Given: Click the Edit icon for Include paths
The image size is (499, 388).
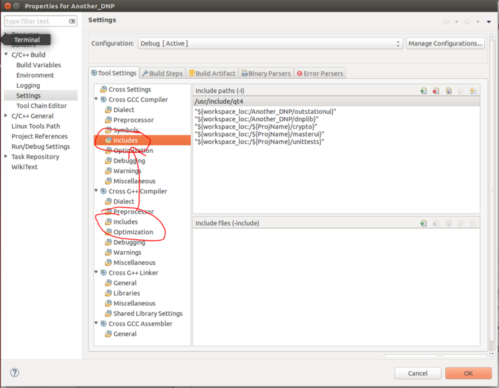Looking at the screenshot, I should pos(448,91).
